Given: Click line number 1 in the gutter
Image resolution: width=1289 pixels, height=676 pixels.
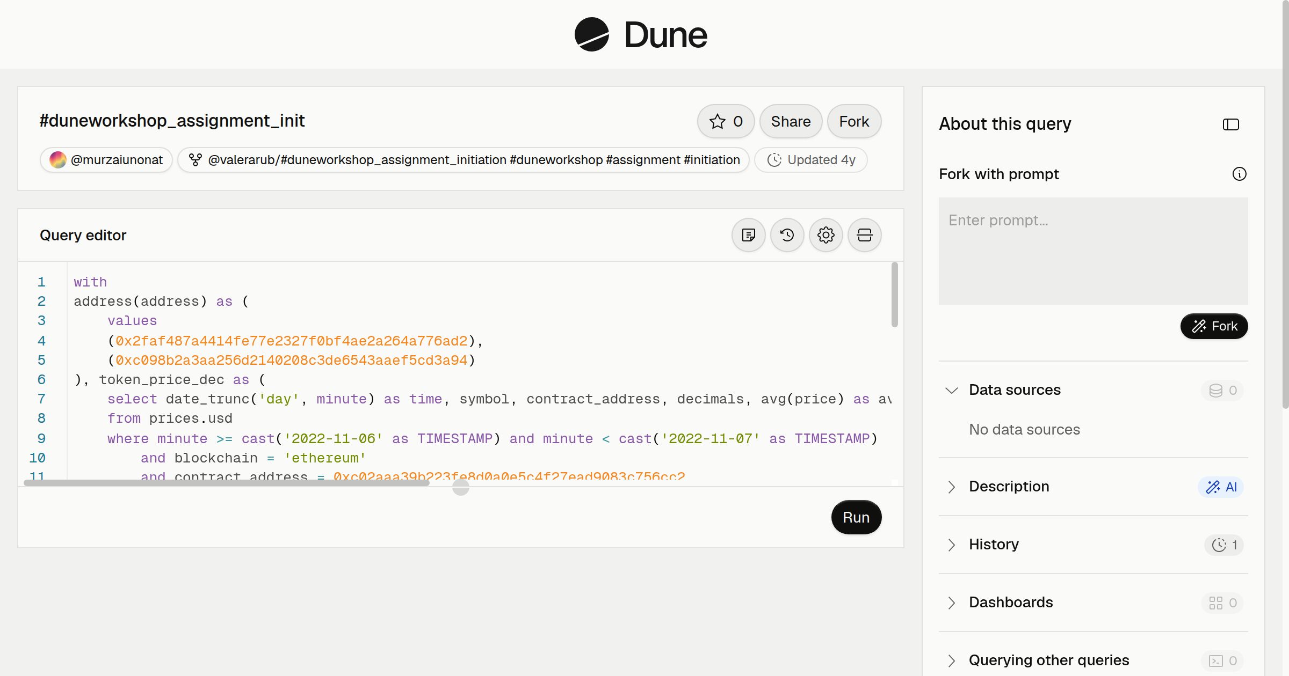Looking at the screenshot, I should click(41, 282).
